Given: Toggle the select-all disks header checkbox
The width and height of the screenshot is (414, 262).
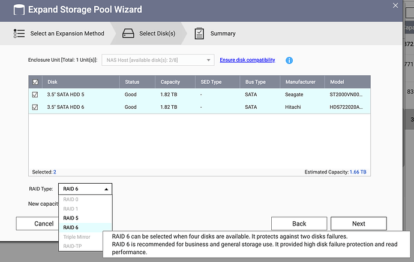Looking at the screenshot, I should [x=36, y=82].
